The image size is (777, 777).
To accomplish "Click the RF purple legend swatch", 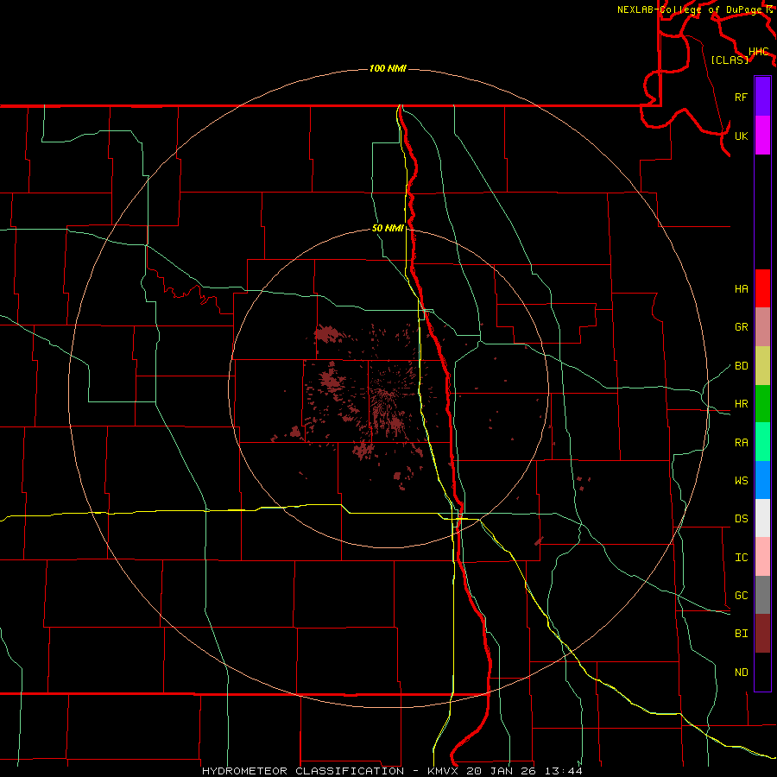I will click(x=762, y=97).
